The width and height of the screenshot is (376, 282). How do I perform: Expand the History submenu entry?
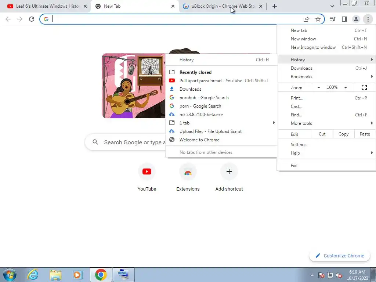326,60
